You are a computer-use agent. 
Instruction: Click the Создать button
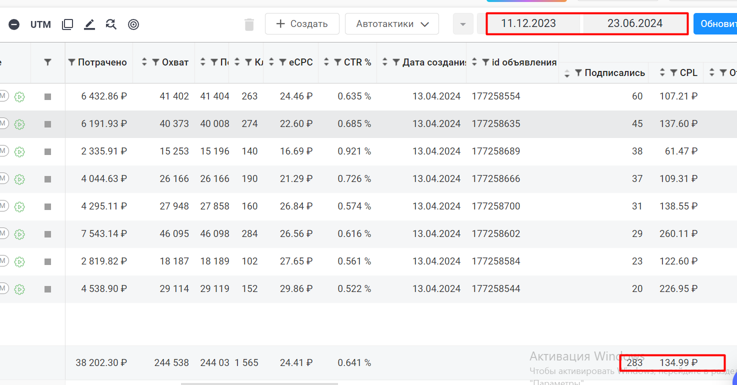coord(302,23)
